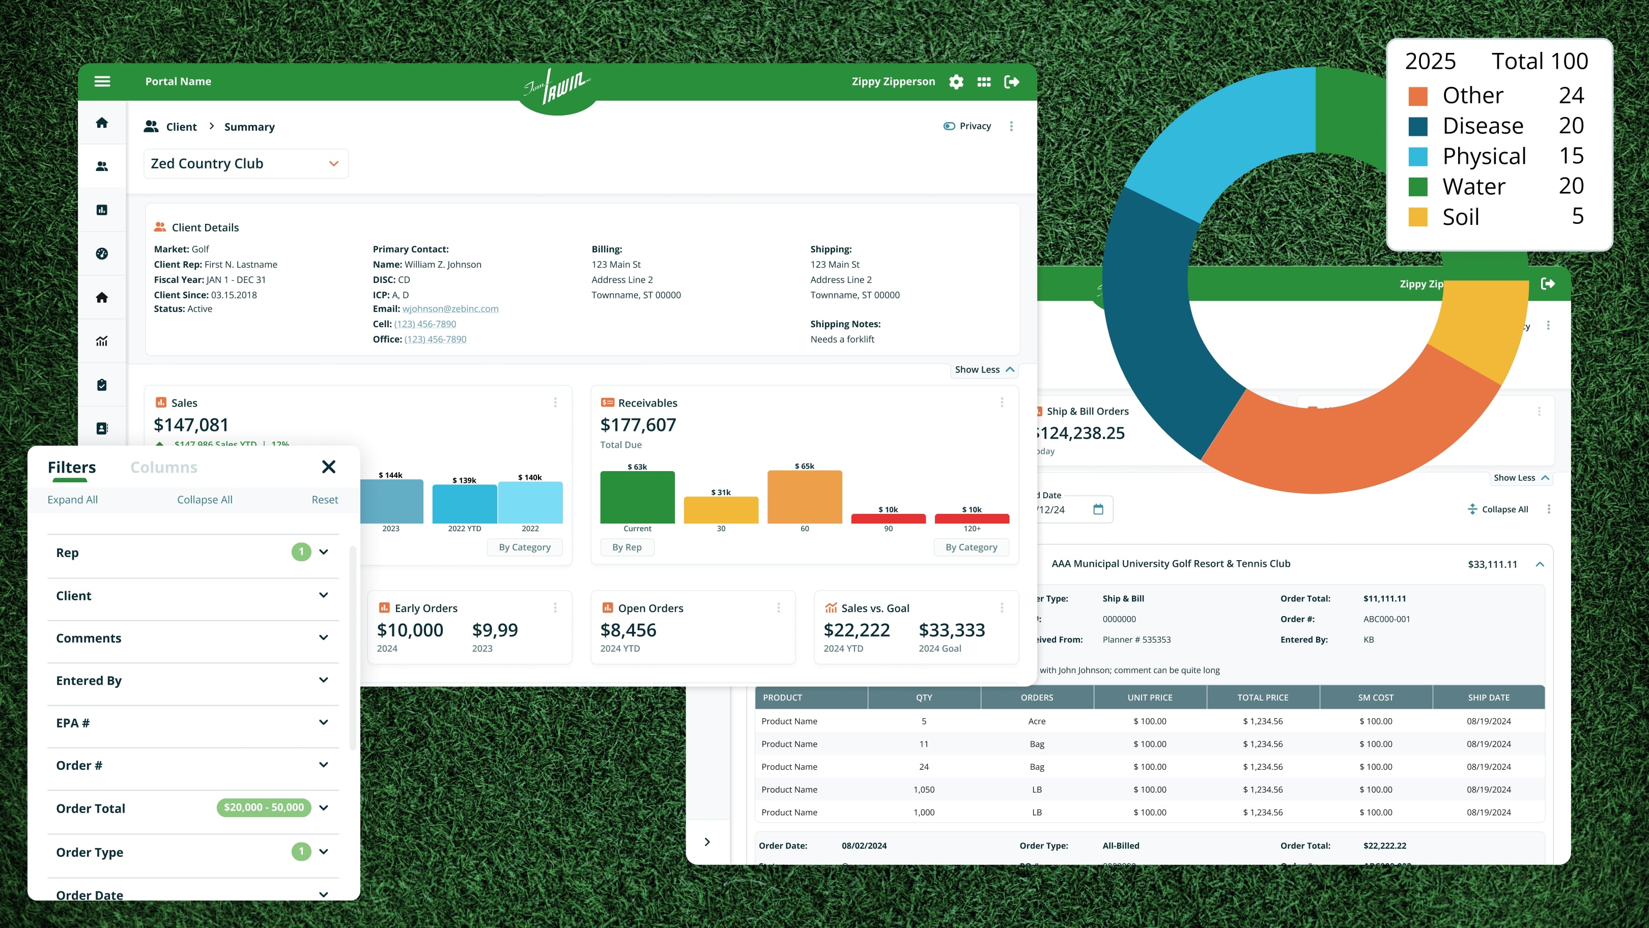Click the calendar icon in date field
This screenshot has width=1649, height=928.
click(x=1098, y=509)
